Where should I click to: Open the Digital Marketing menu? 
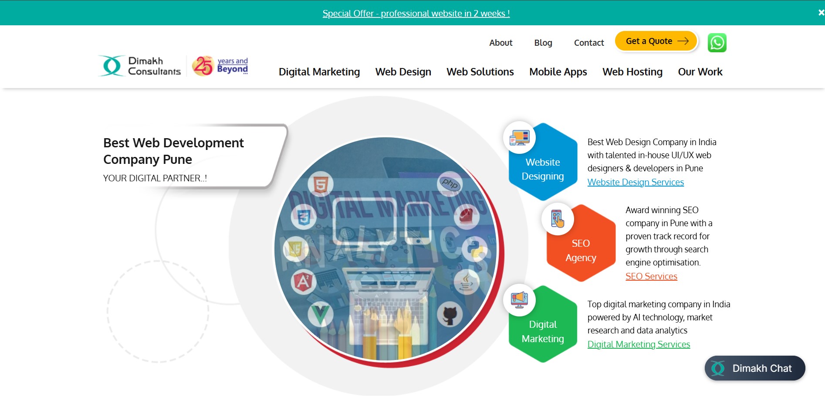(319, 72)
